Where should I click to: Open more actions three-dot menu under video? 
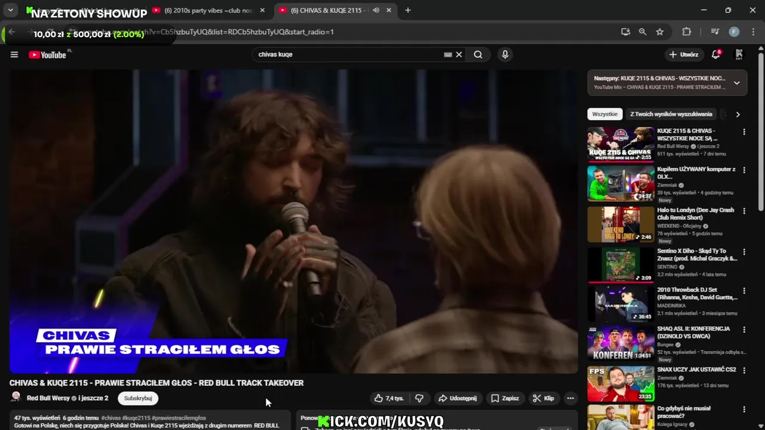click(570, 398)
